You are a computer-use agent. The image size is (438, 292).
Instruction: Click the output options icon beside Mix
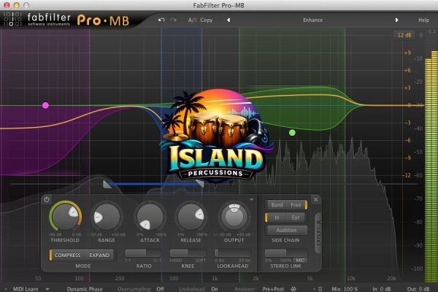tap(320, 289)
